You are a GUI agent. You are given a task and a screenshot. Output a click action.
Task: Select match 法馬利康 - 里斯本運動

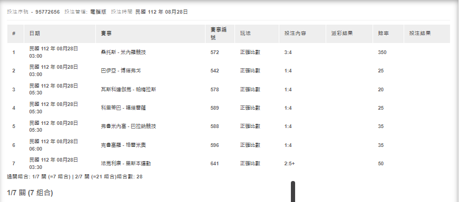(x=126, y=164)
